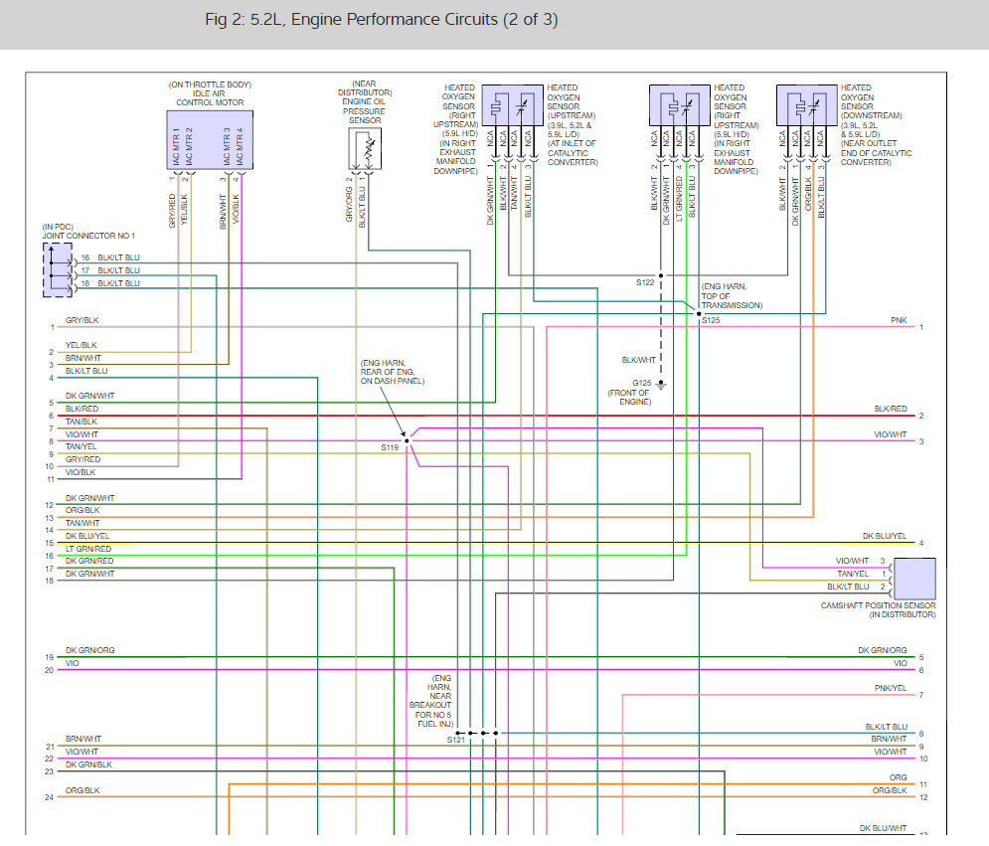
Task: Click the 'LT GRN/RED' label at left line 16
Action: (x=88, y=549)
